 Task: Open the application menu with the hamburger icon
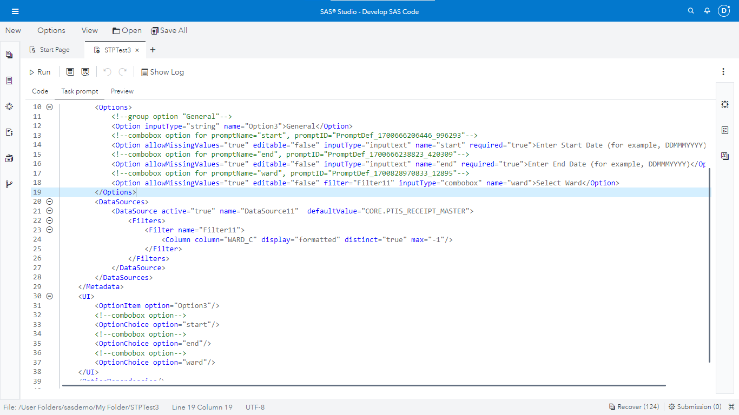coord(15,10)
